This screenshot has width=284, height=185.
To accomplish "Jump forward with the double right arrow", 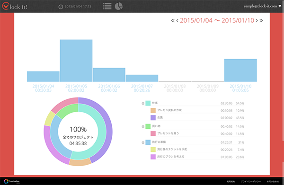I will [261, 21].
